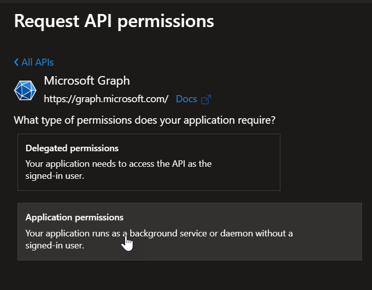Click the external-link icon beside Docs
The height and width of the screenshot is (290, 372).
(205, 99)
